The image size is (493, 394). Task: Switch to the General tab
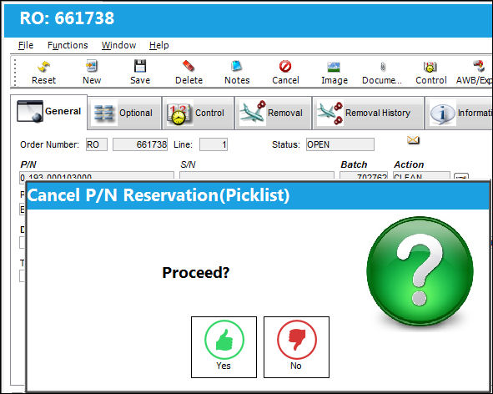coord(48,111)
